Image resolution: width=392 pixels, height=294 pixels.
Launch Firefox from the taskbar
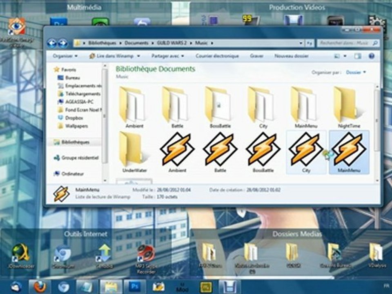40,287
